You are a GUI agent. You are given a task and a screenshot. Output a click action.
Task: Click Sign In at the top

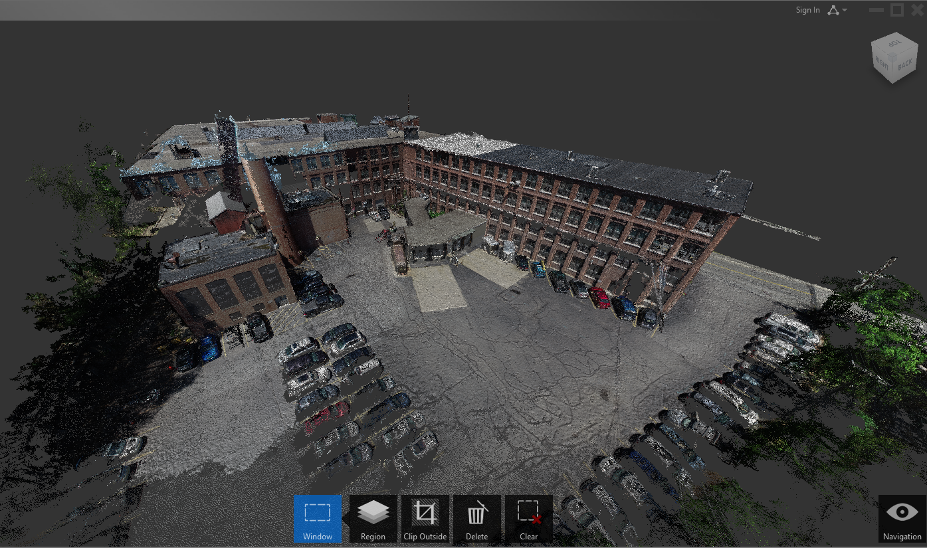tap(807, 10)
